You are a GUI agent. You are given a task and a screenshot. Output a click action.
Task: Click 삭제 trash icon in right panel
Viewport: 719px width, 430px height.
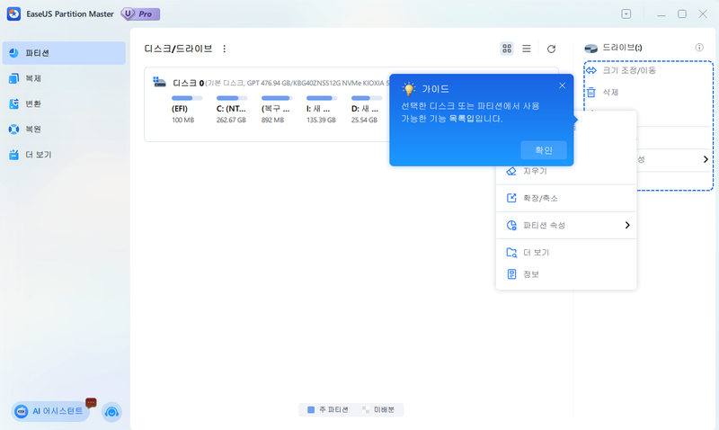click(590, 92)
